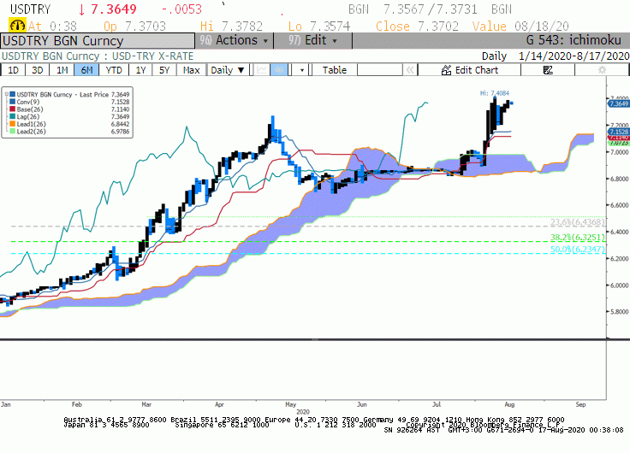Open the line chart type icon
The width and height of the screenshot is (630, 453).
(x=262, y=70)
